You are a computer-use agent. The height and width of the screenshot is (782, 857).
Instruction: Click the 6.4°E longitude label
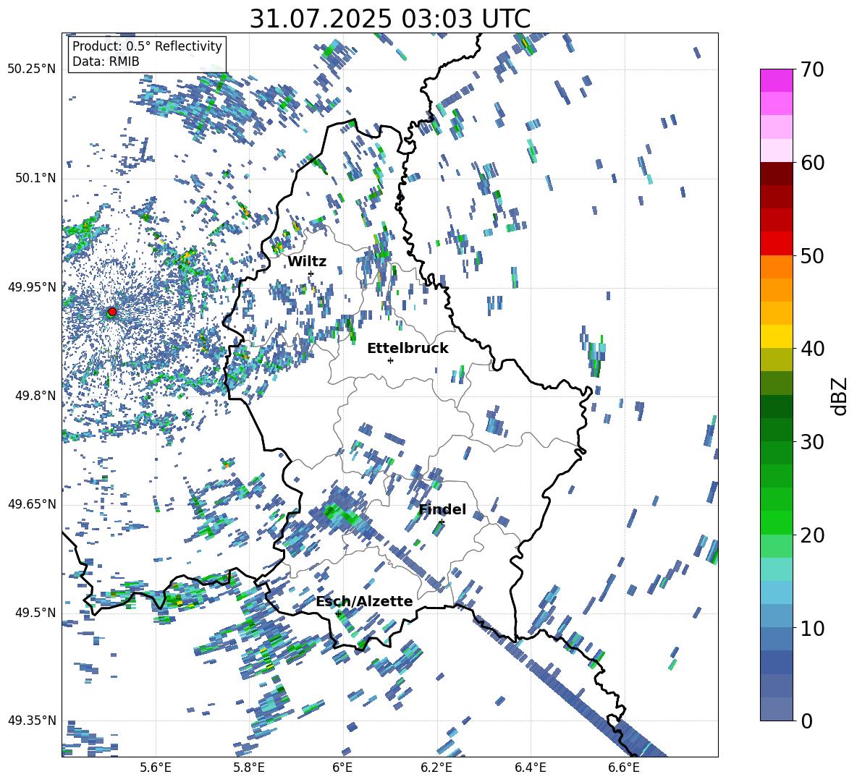[x=530, y=768]
